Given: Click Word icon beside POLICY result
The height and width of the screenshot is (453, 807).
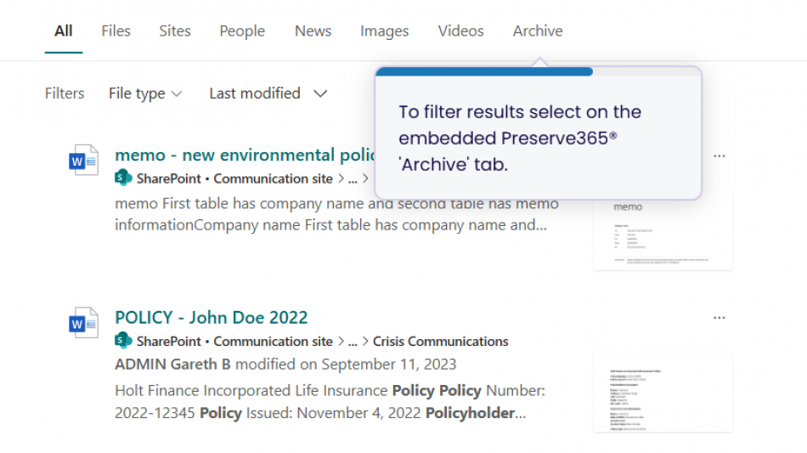Looking at the screenshot, I should pyautogui.click(x=83, y=323).
